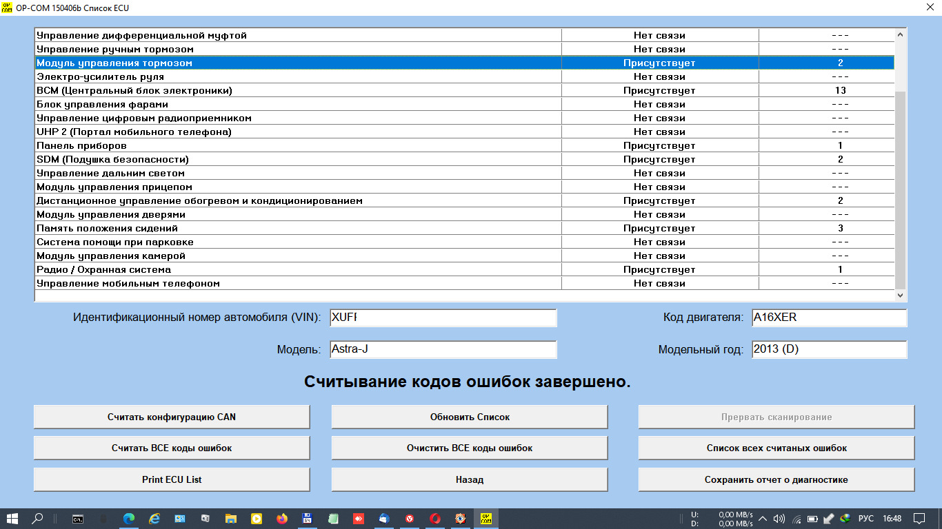Open the Command Prompt taskbar icon
This screenshot has width=942, height=529.
point(78,519)
